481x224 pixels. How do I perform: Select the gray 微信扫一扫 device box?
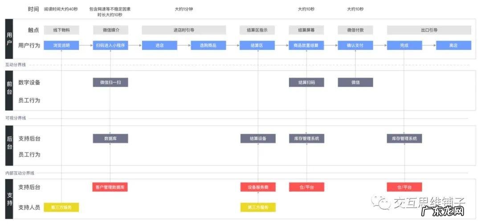click(110, 82)
